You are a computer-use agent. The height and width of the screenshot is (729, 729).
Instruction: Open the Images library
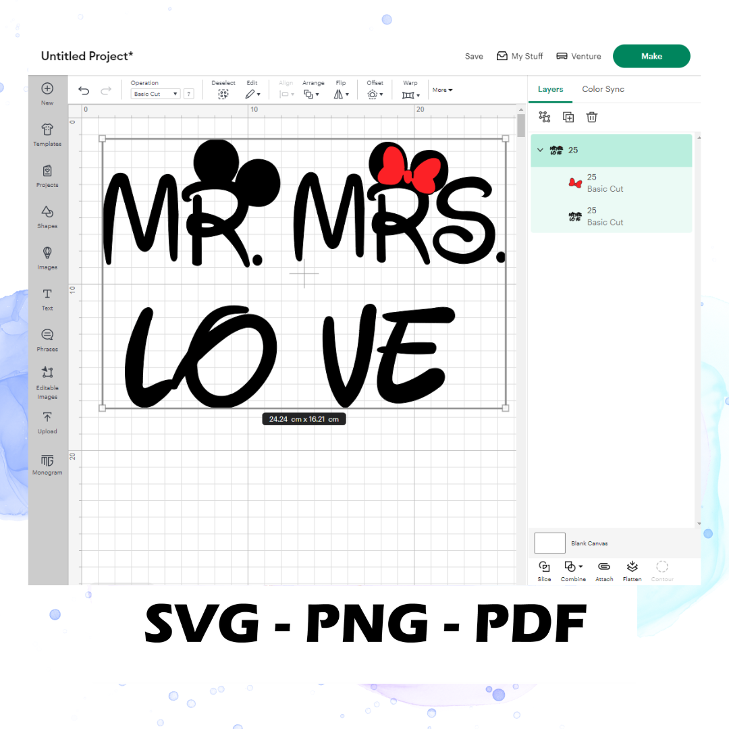[x=47, y=258]
